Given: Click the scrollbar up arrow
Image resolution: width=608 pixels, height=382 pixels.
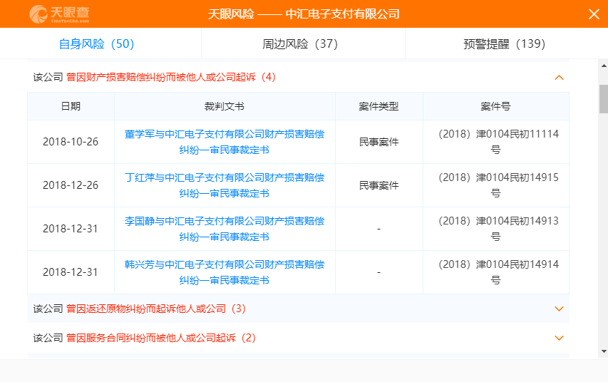Looking at the screenshot, I should [604, 66].
